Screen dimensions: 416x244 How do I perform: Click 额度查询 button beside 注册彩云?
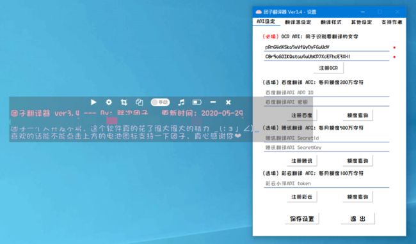358,197
